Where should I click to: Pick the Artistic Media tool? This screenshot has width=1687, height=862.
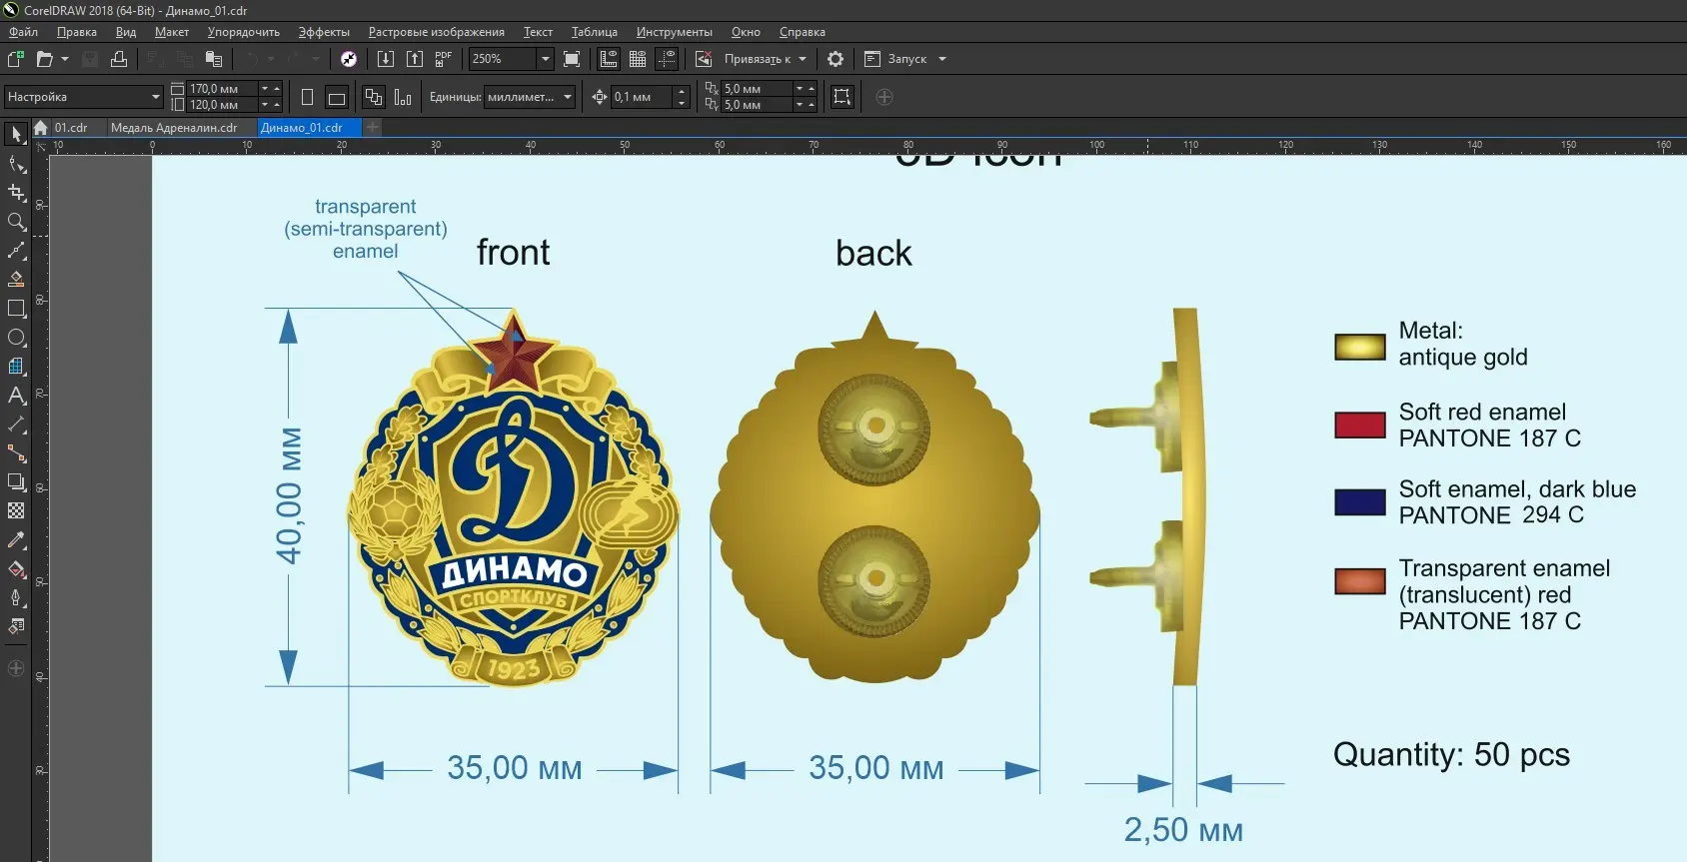click(16, 280)
